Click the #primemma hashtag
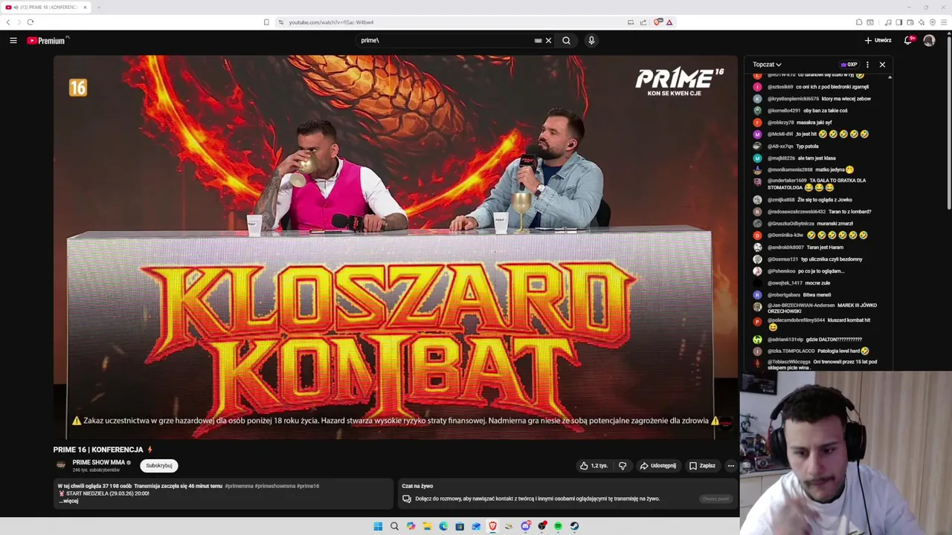The height and width of the screenshot is (535, 952). 239,486
